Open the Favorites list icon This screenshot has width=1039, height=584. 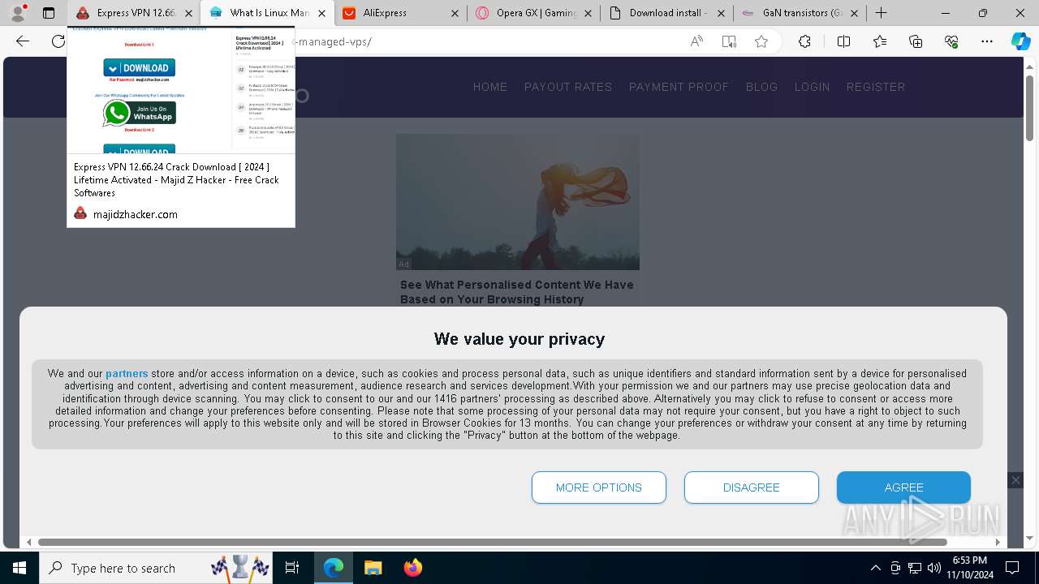click(880, 41)
